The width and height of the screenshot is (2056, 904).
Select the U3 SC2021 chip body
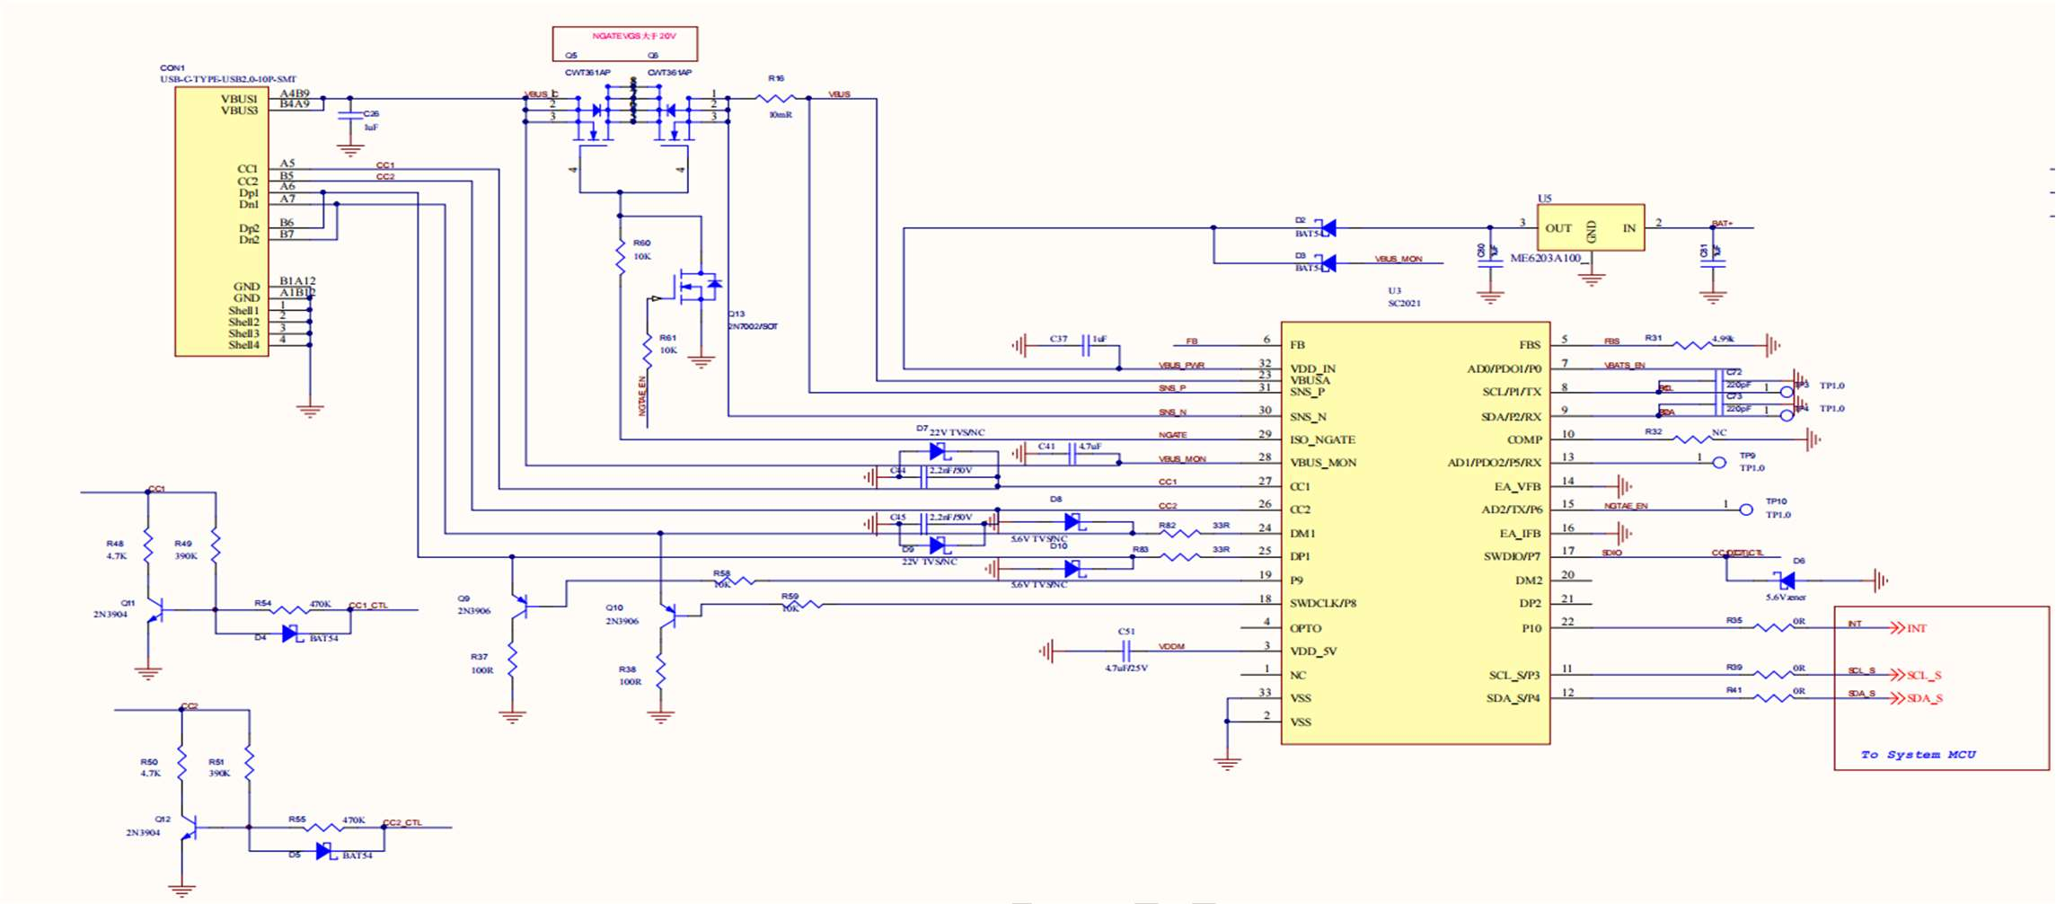1415,533
